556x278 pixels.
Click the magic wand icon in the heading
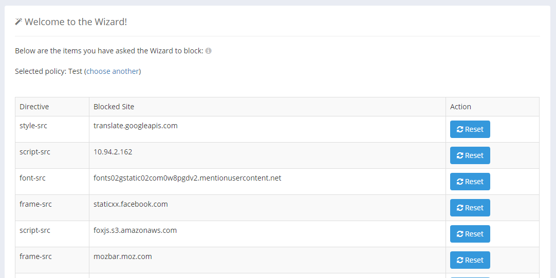(18, 22)
